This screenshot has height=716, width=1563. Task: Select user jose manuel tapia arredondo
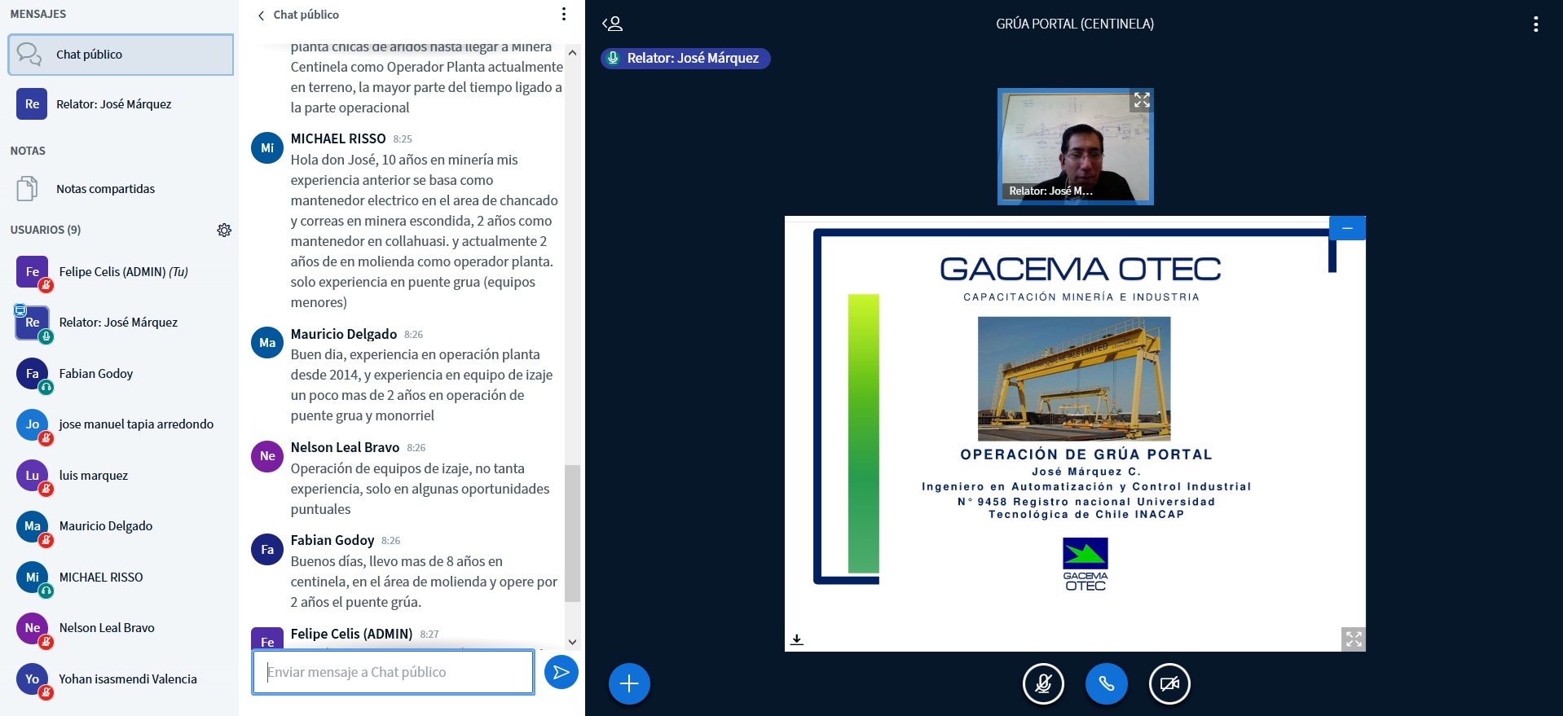pyautogui.click(x=121, y=424)
